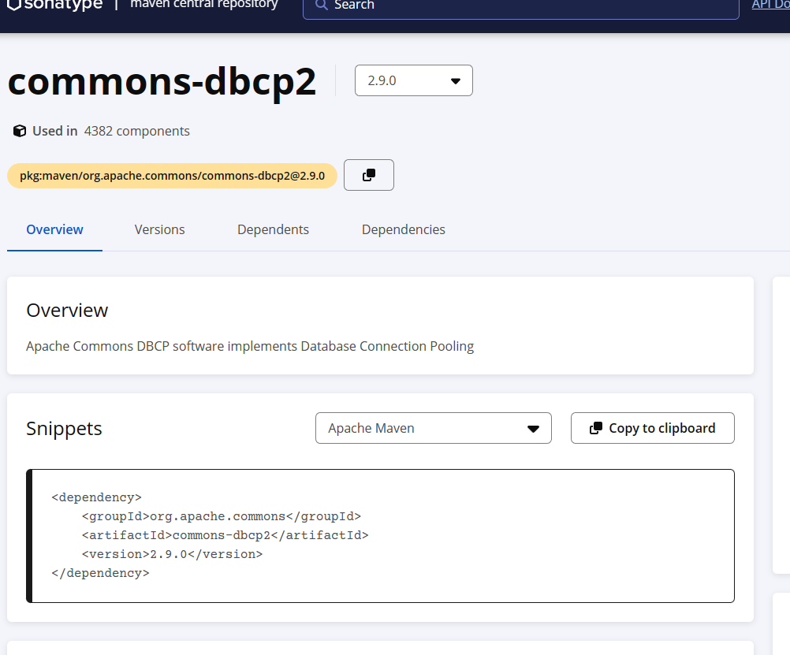Click the maven central repository label

[204, 4]
